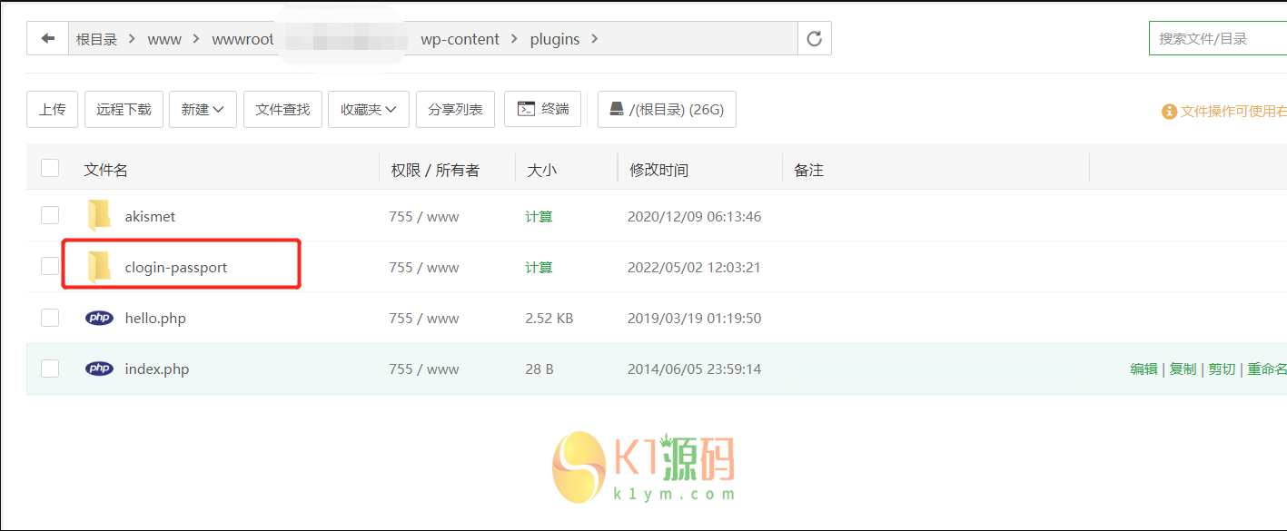Click date 2020/12/09 06:13:46
1287x531 pixels.
pos(694,216)
